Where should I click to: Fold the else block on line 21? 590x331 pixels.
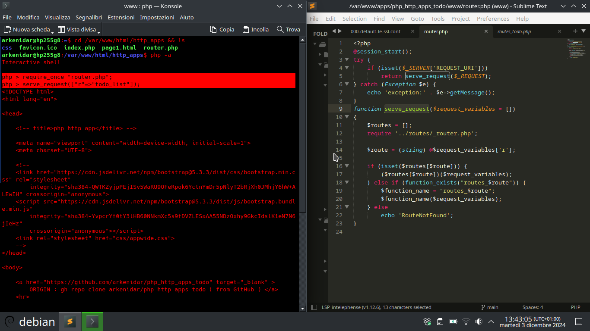coord(347,207)
